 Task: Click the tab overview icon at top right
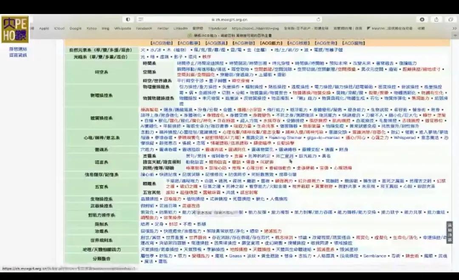(451, 19)
